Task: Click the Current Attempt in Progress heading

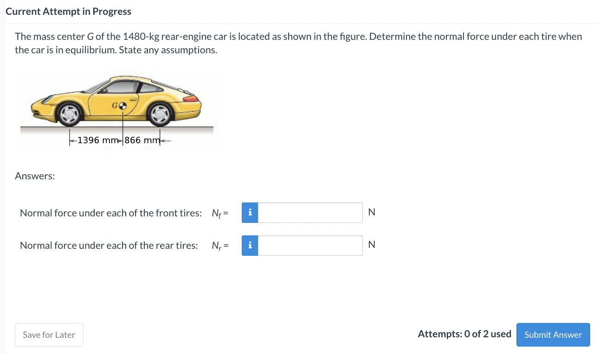Action: 68,11
